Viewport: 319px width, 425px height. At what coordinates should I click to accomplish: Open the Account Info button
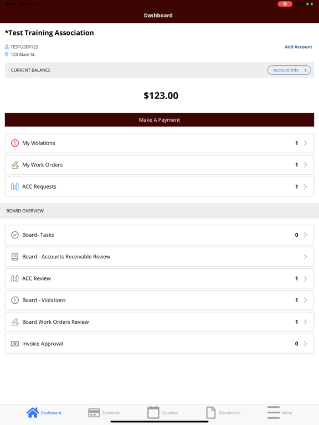tap(289, 70)
